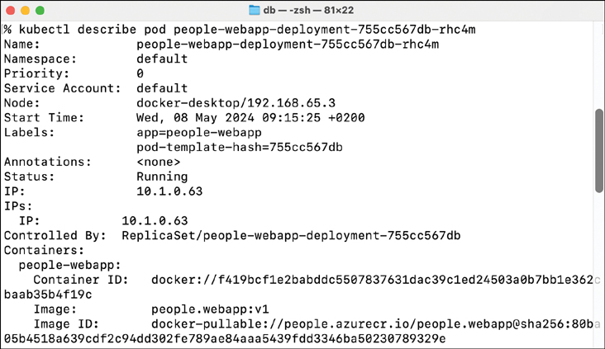The height and width of the screenshot is (349, 605).
Task: Minimize the terminal using the yellow button
Action: pyautogui.click(x=26, y=10)
